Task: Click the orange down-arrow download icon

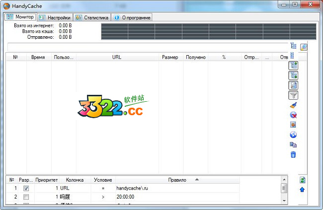Action: (x=293, y=125)
